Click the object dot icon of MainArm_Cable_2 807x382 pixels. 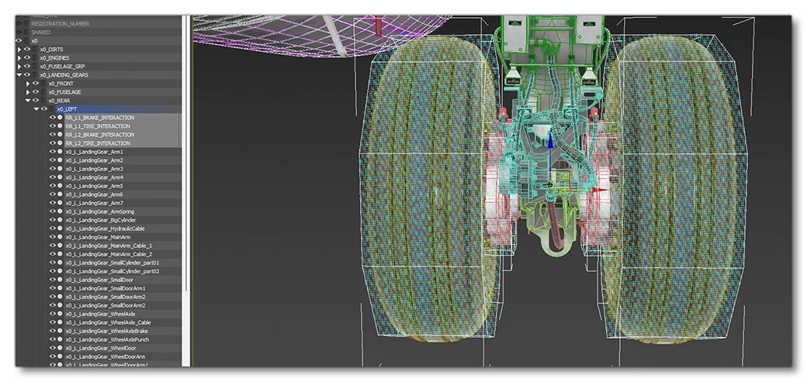(x=61, y=254)
